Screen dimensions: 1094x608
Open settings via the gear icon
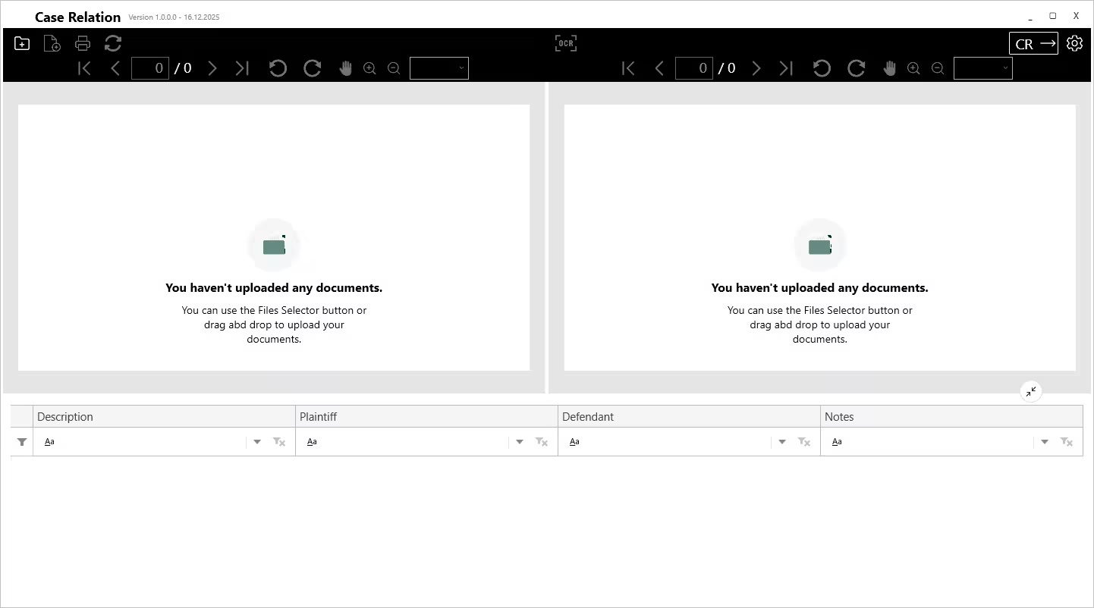(x=1074, y=43)
